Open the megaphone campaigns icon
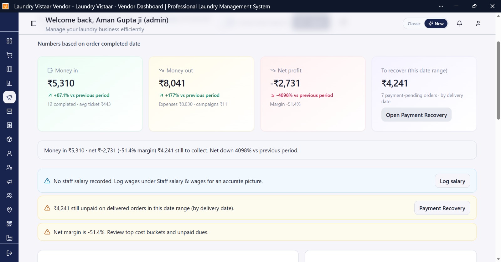The image size is (501, 262). 9,181
